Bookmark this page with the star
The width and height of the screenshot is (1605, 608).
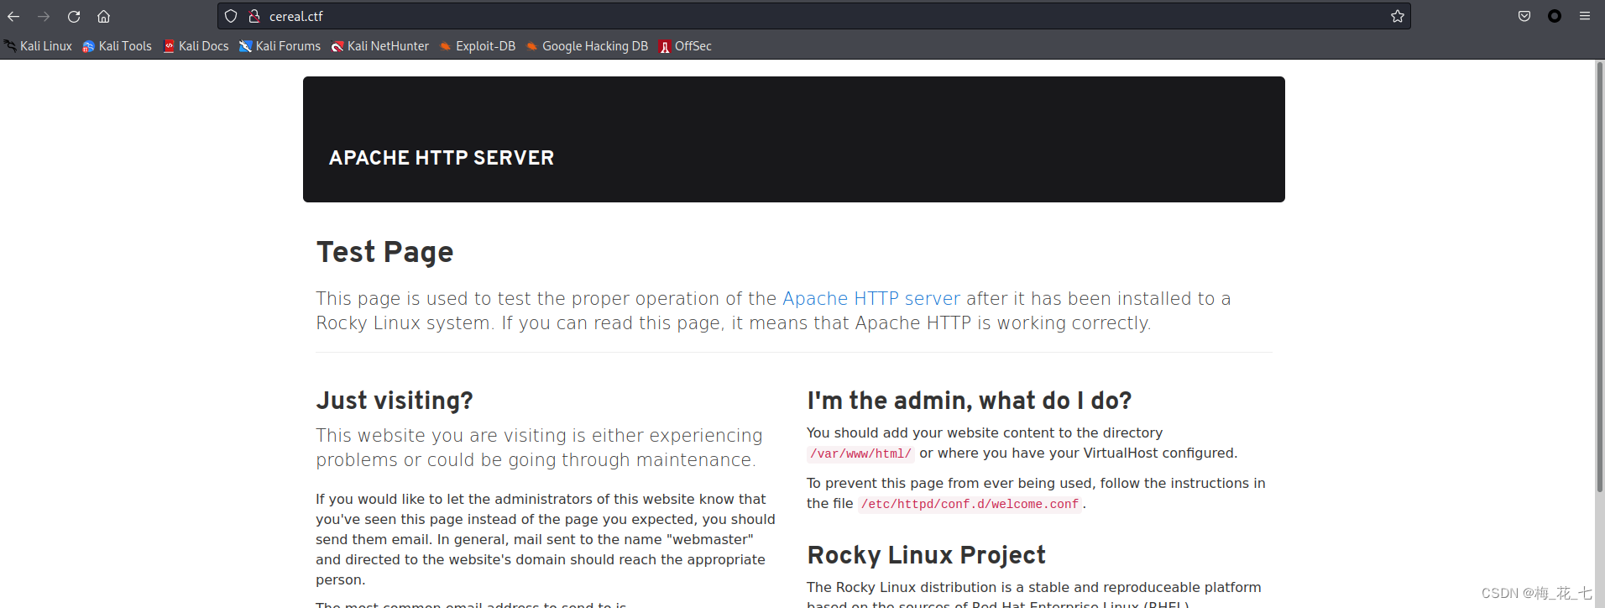1397,16
